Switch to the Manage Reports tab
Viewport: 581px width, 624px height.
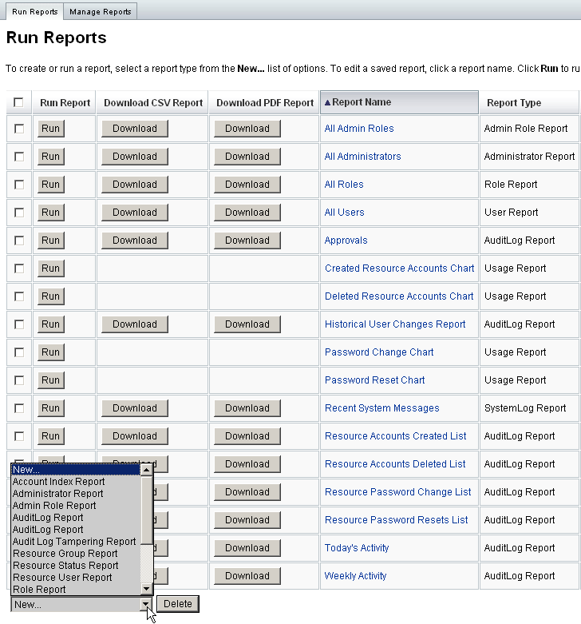100,11
